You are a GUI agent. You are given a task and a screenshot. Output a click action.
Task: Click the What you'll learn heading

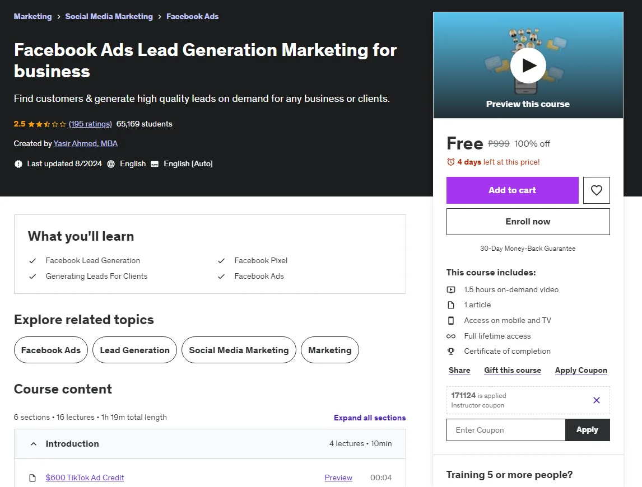(x=81, y=237)
